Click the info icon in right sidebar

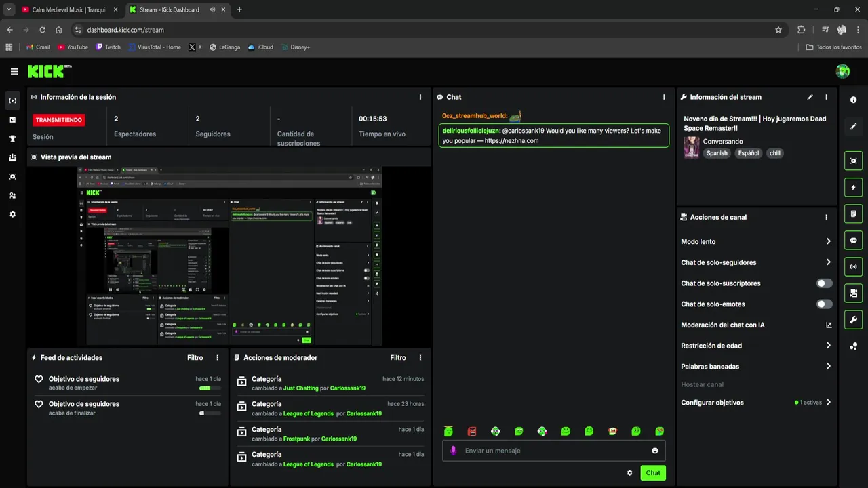(x=853, y=100)
